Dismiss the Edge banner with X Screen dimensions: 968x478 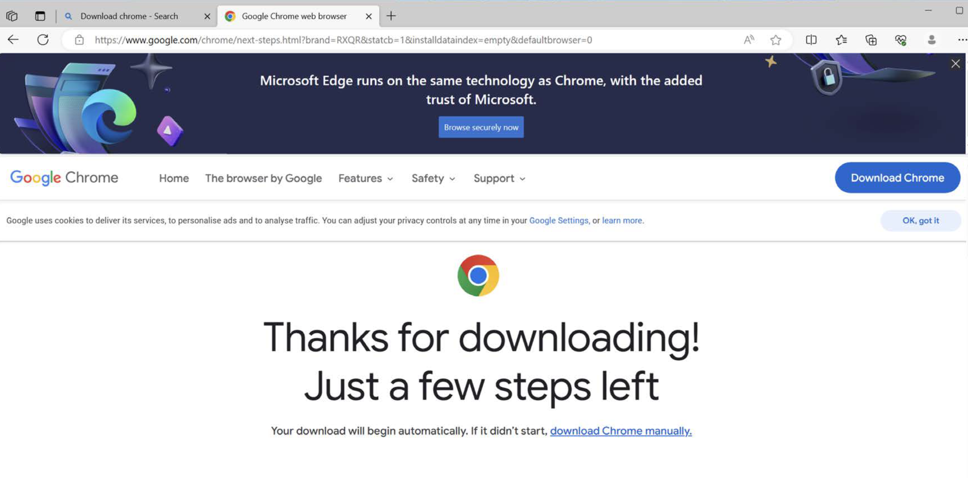[x=955, y=64]
